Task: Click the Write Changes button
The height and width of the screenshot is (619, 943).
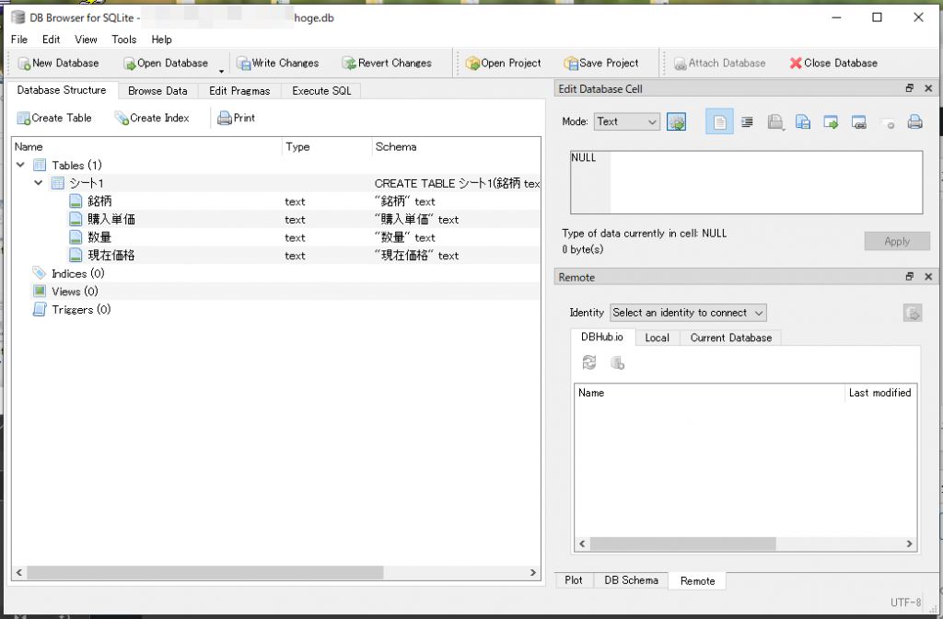Action: tap(277, 63)
